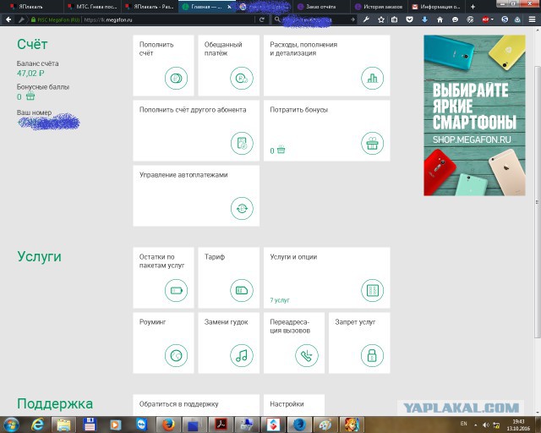Open the Pocket toolbar icon
Image resolution: width=541 pixels, height=433 pixels.
pos(409,19)
